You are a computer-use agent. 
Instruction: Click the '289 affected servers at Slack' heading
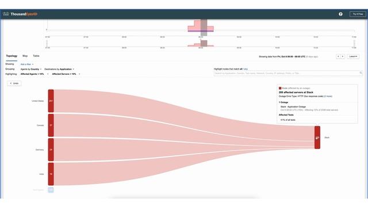pyautogui.click(x=296, y=93)
